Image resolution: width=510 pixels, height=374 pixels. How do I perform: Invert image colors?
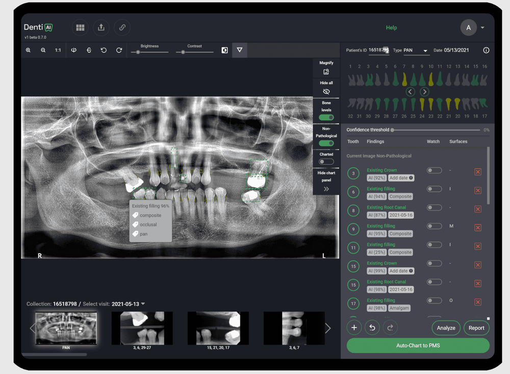(x=224, y=50)
